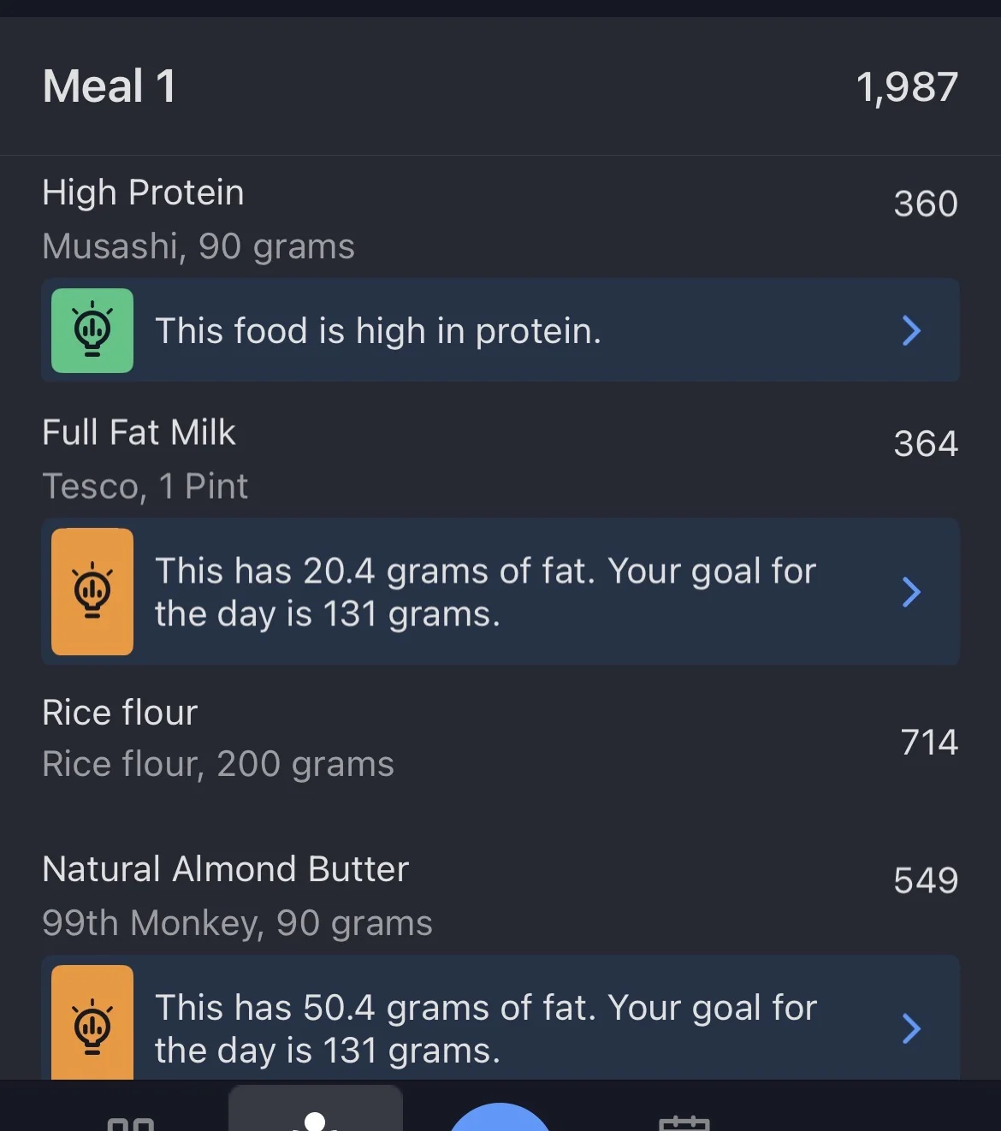1001x1131 pixels.
Task: Expand the 50.4 grams of fat insight chevron
Action: pyautogui.click(x=911, y=1027)
